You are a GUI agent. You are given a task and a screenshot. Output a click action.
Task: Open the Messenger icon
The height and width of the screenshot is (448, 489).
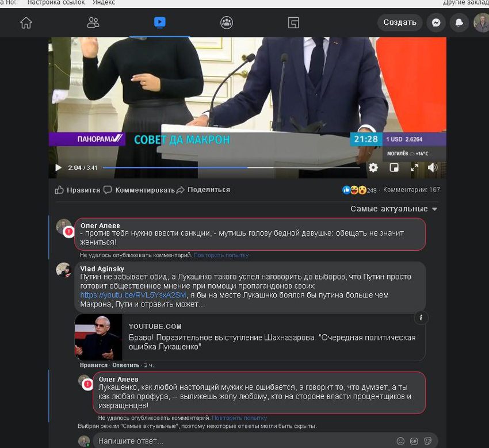coord(436,22)
